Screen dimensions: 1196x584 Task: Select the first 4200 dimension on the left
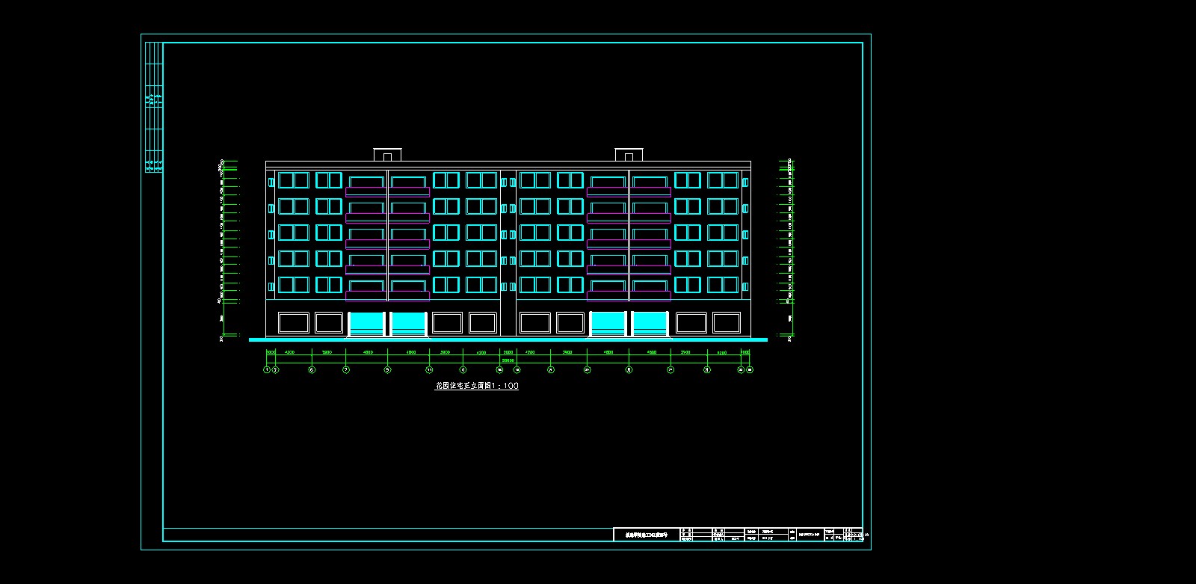point(289,351)
